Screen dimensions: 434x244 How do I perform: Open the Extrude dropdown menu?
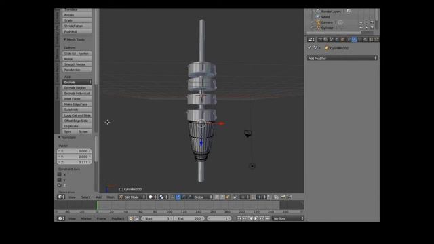(77, 82)
